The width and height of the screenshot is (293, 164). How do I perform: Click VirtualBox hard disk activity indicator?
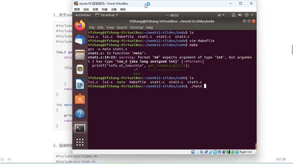tap(193, 152)
